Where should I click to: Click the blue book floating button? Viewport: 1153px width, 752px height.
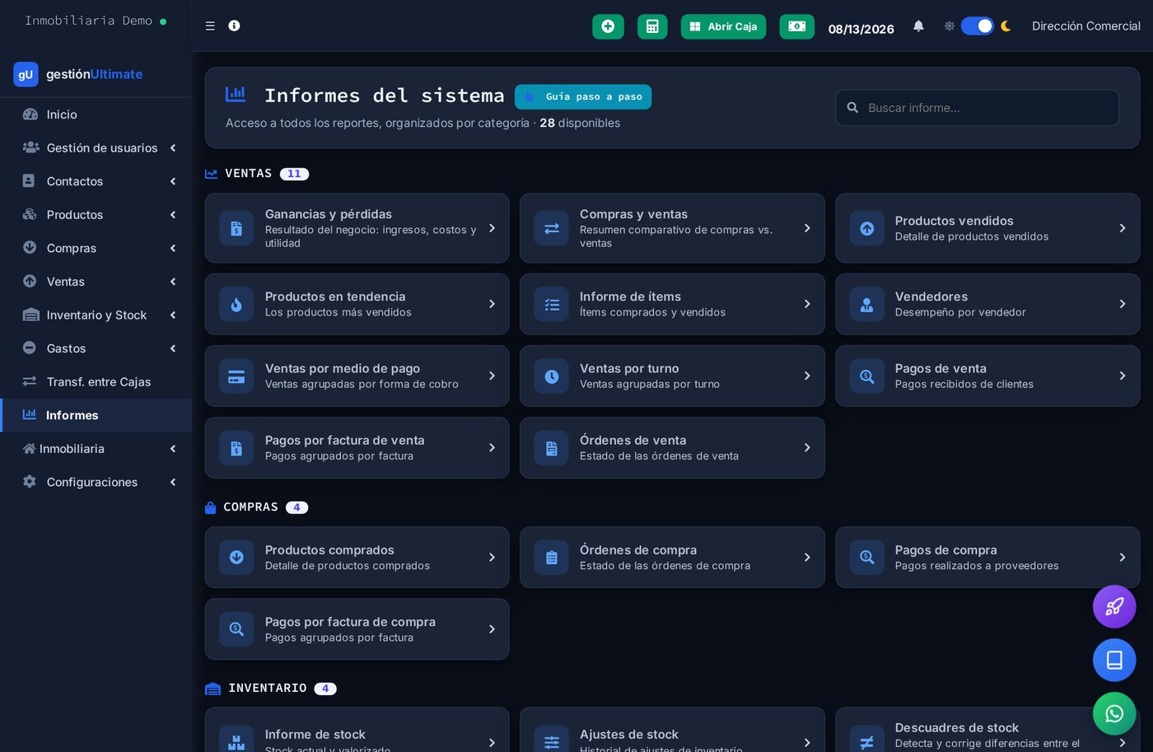pyautogui.click(x=1114, y=661)
